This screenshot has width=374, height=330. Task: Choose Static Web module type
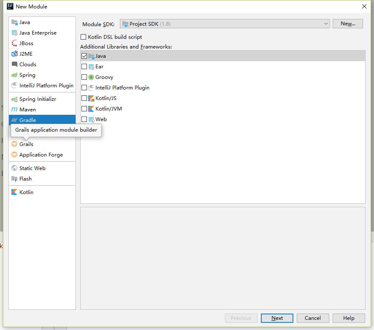click(42, 168)
